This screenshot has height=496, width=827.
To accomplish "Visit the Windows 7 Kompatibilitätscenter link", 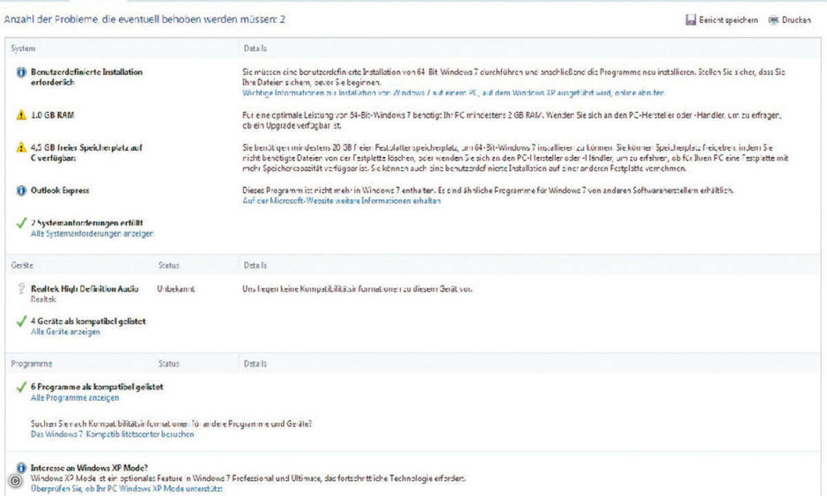I will (x=112, y=435).
